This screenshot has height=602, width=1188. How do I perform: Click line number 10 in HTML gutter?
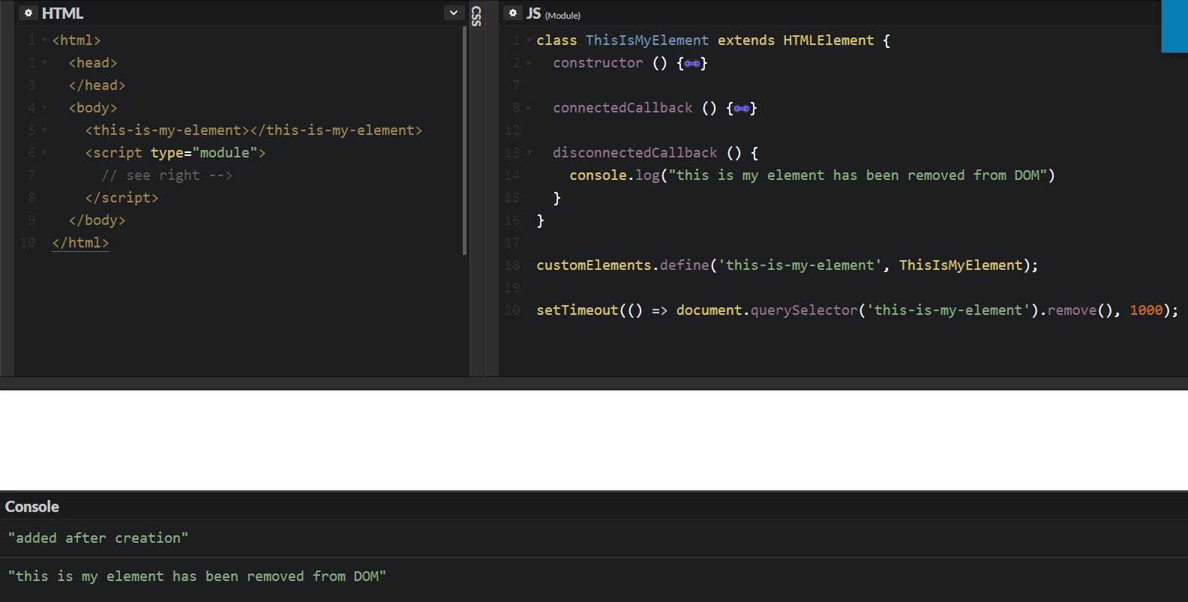pos(28,243)
